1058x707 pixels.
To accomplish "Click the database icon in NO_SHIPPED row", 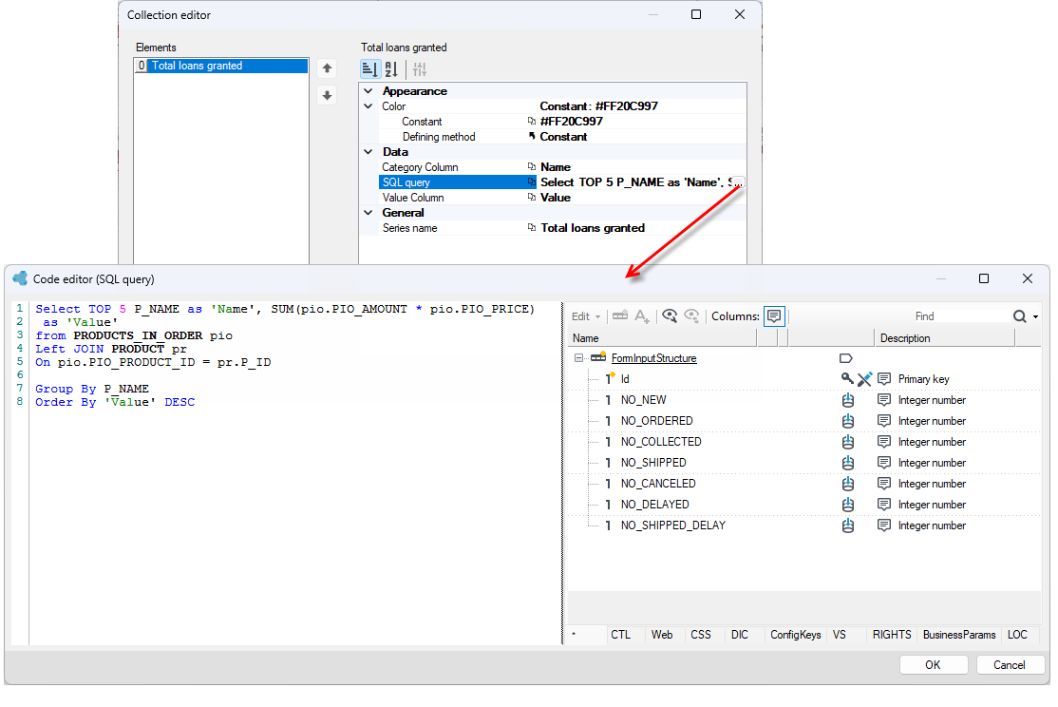I will 848,463.
